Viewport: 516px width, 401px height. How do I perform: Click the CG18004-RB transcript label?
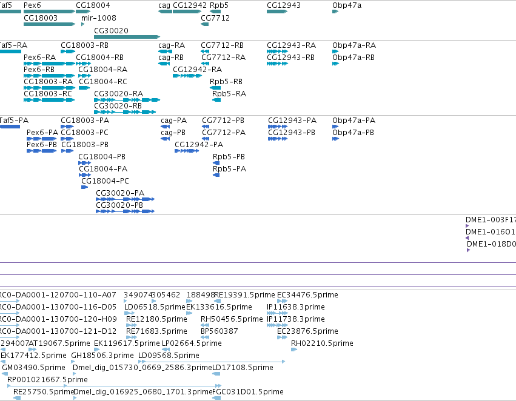[x=99, y=57]
